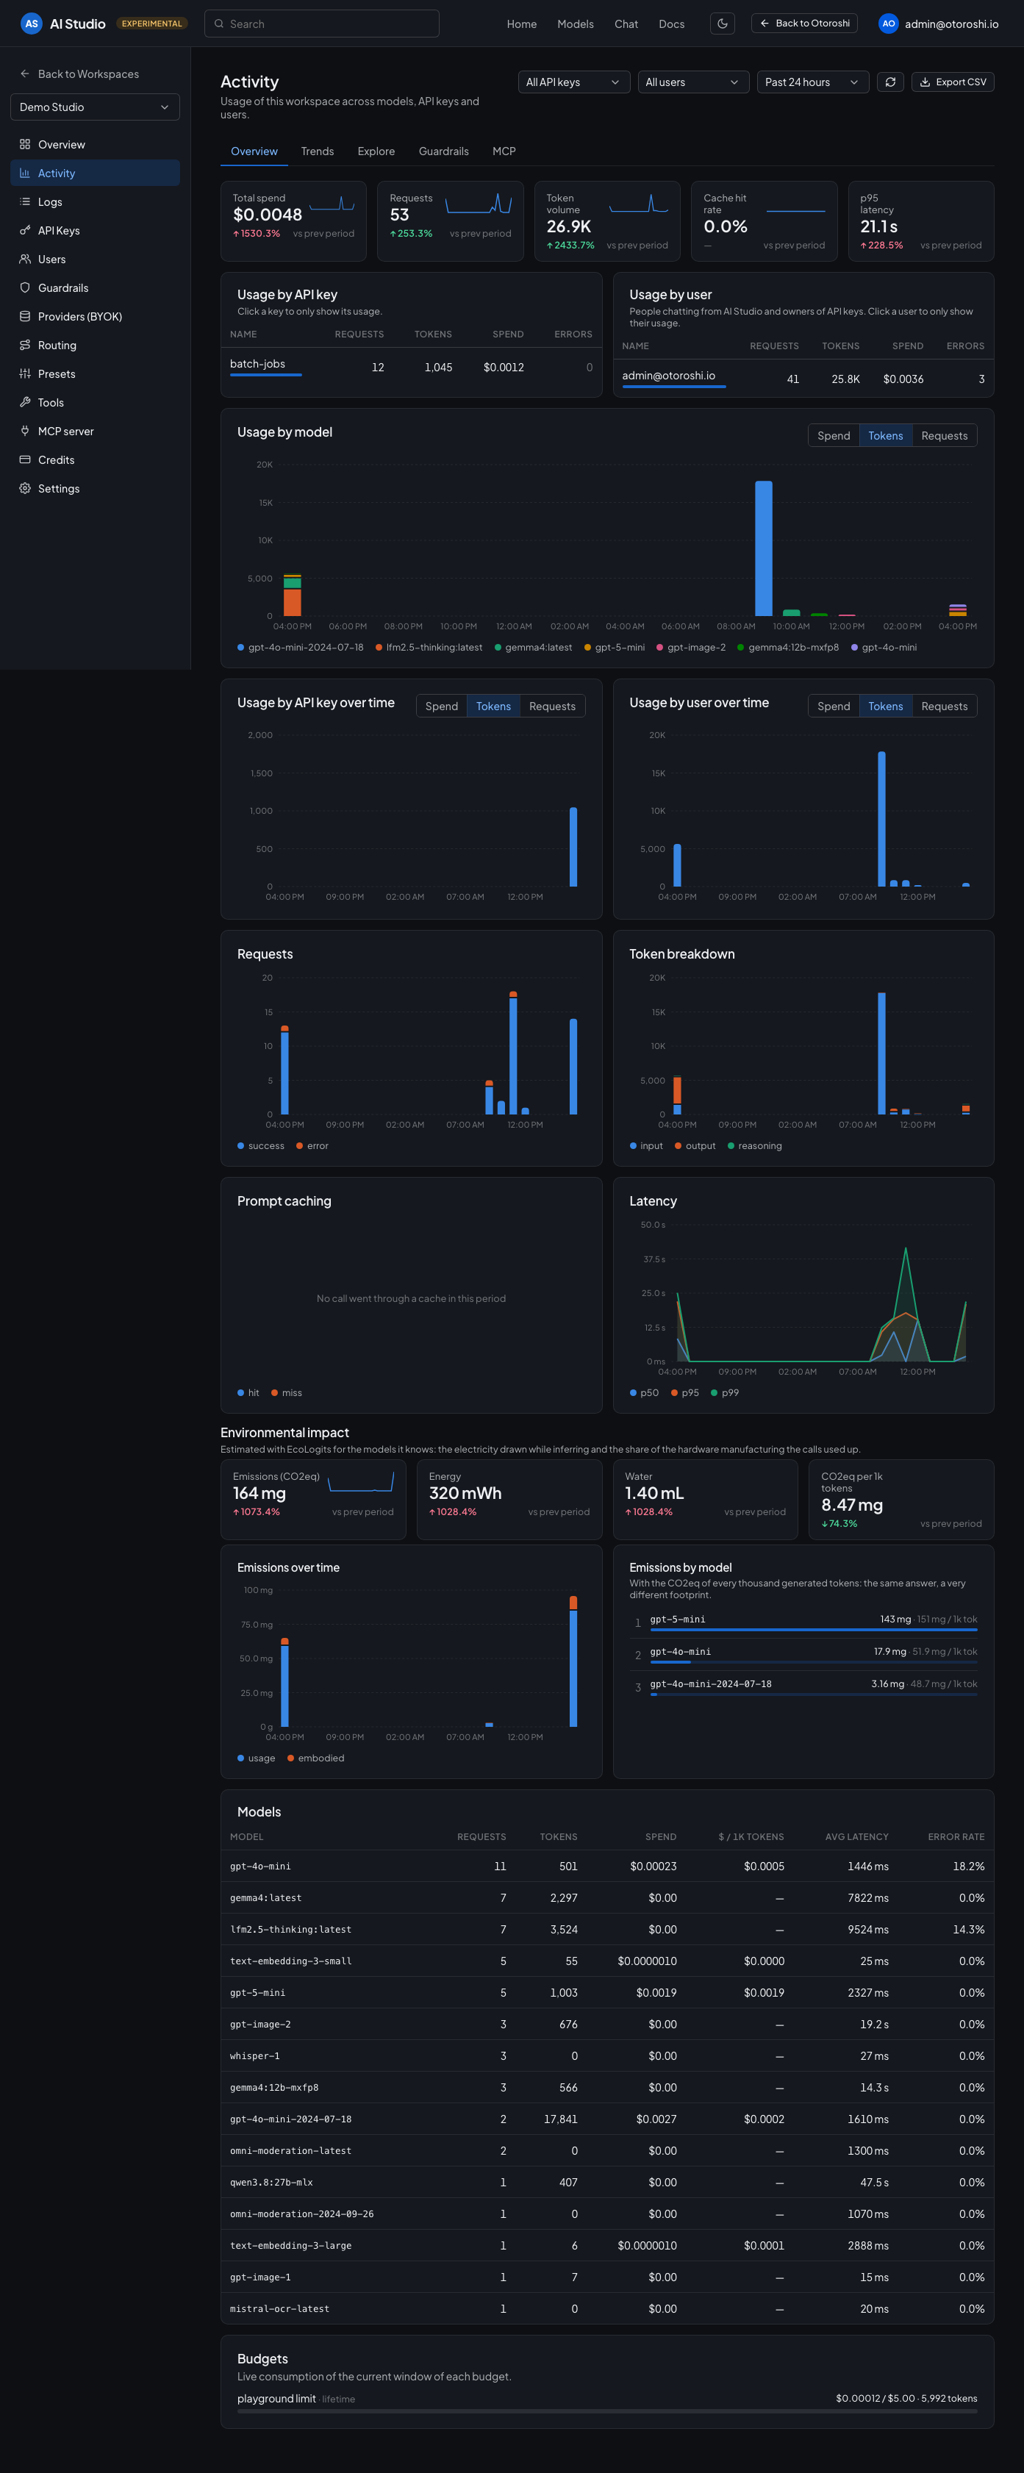Open the Past 24 hours dropdown
This screenshot has height=2473, width=1024.
(813, 82)
